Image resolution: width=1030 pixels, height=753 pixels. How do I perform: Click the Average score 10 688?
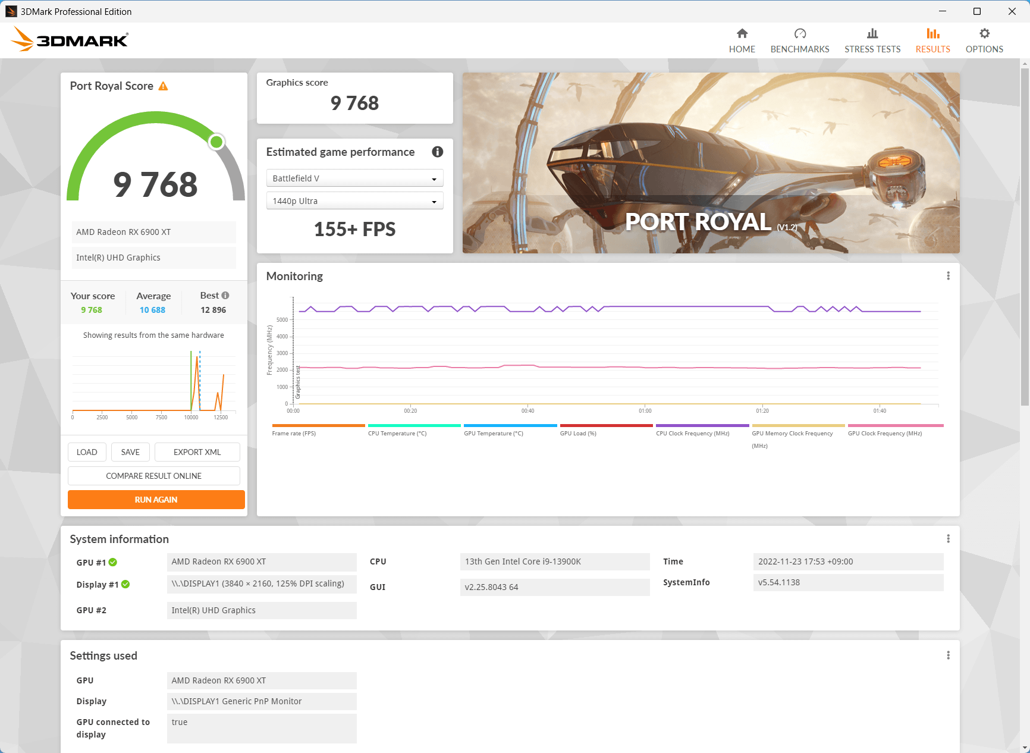click(x=152, y=310)
